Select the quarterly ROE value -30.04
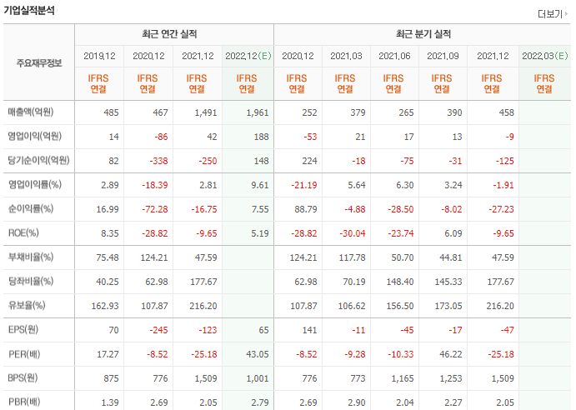The image size is (576, 410). point(353,233)
